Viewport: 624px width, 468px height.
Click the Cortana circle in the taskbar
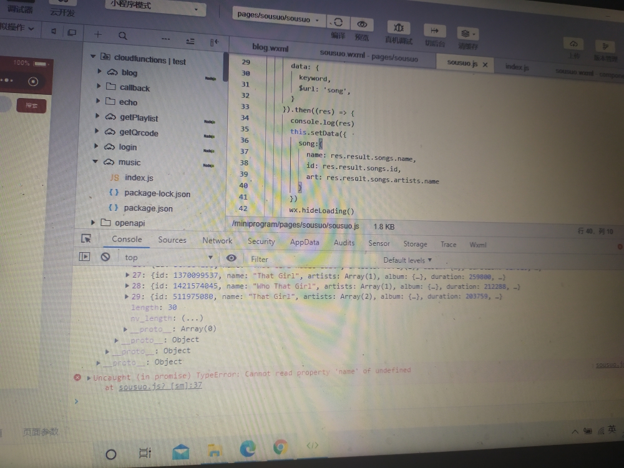(111, 454)
